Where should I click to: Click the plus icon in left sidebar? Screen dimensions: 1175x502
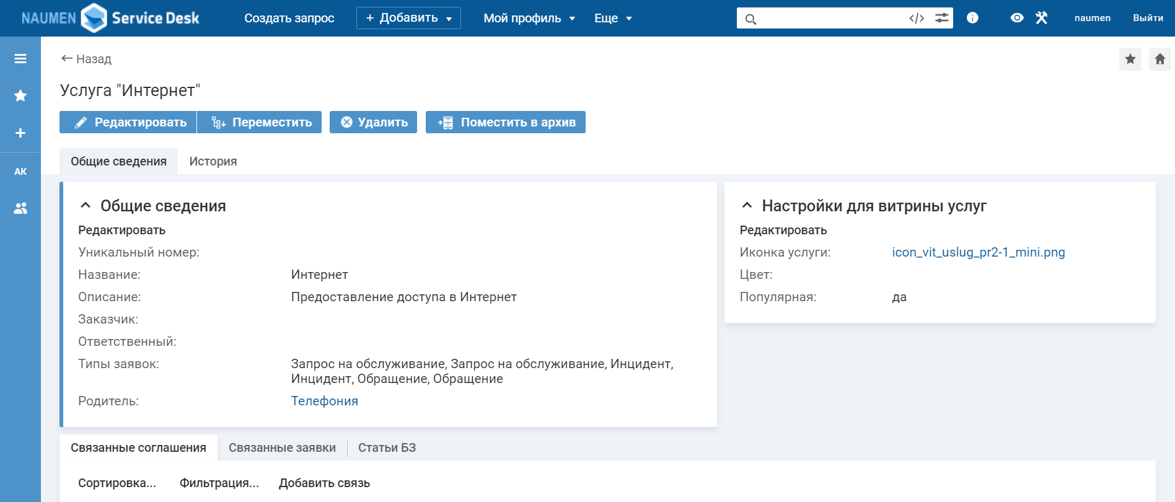point(20,133)
